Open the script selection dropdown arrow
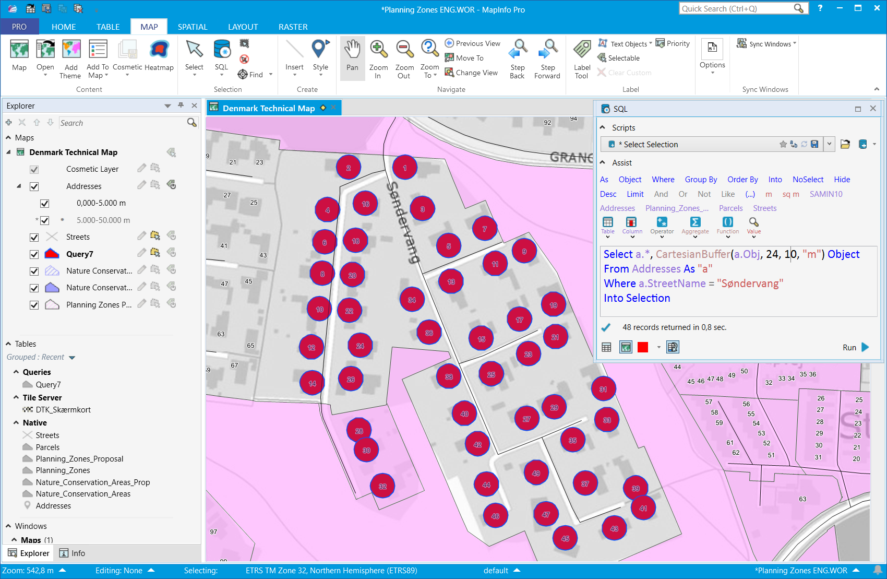This screenshot has width=887, height=579. 829,144
